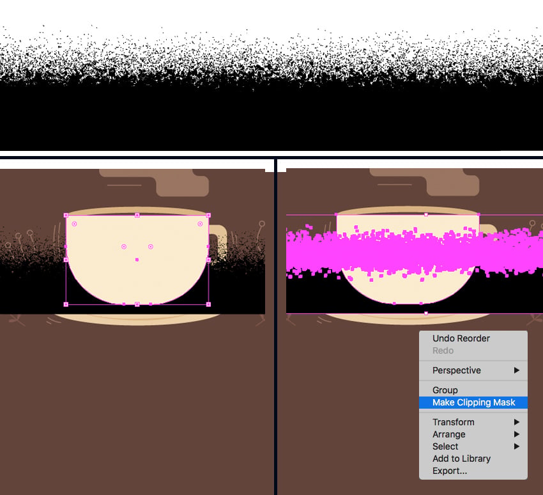
Task: Click bottom-right handle of cup bounding box
Action: click(208, 304)
